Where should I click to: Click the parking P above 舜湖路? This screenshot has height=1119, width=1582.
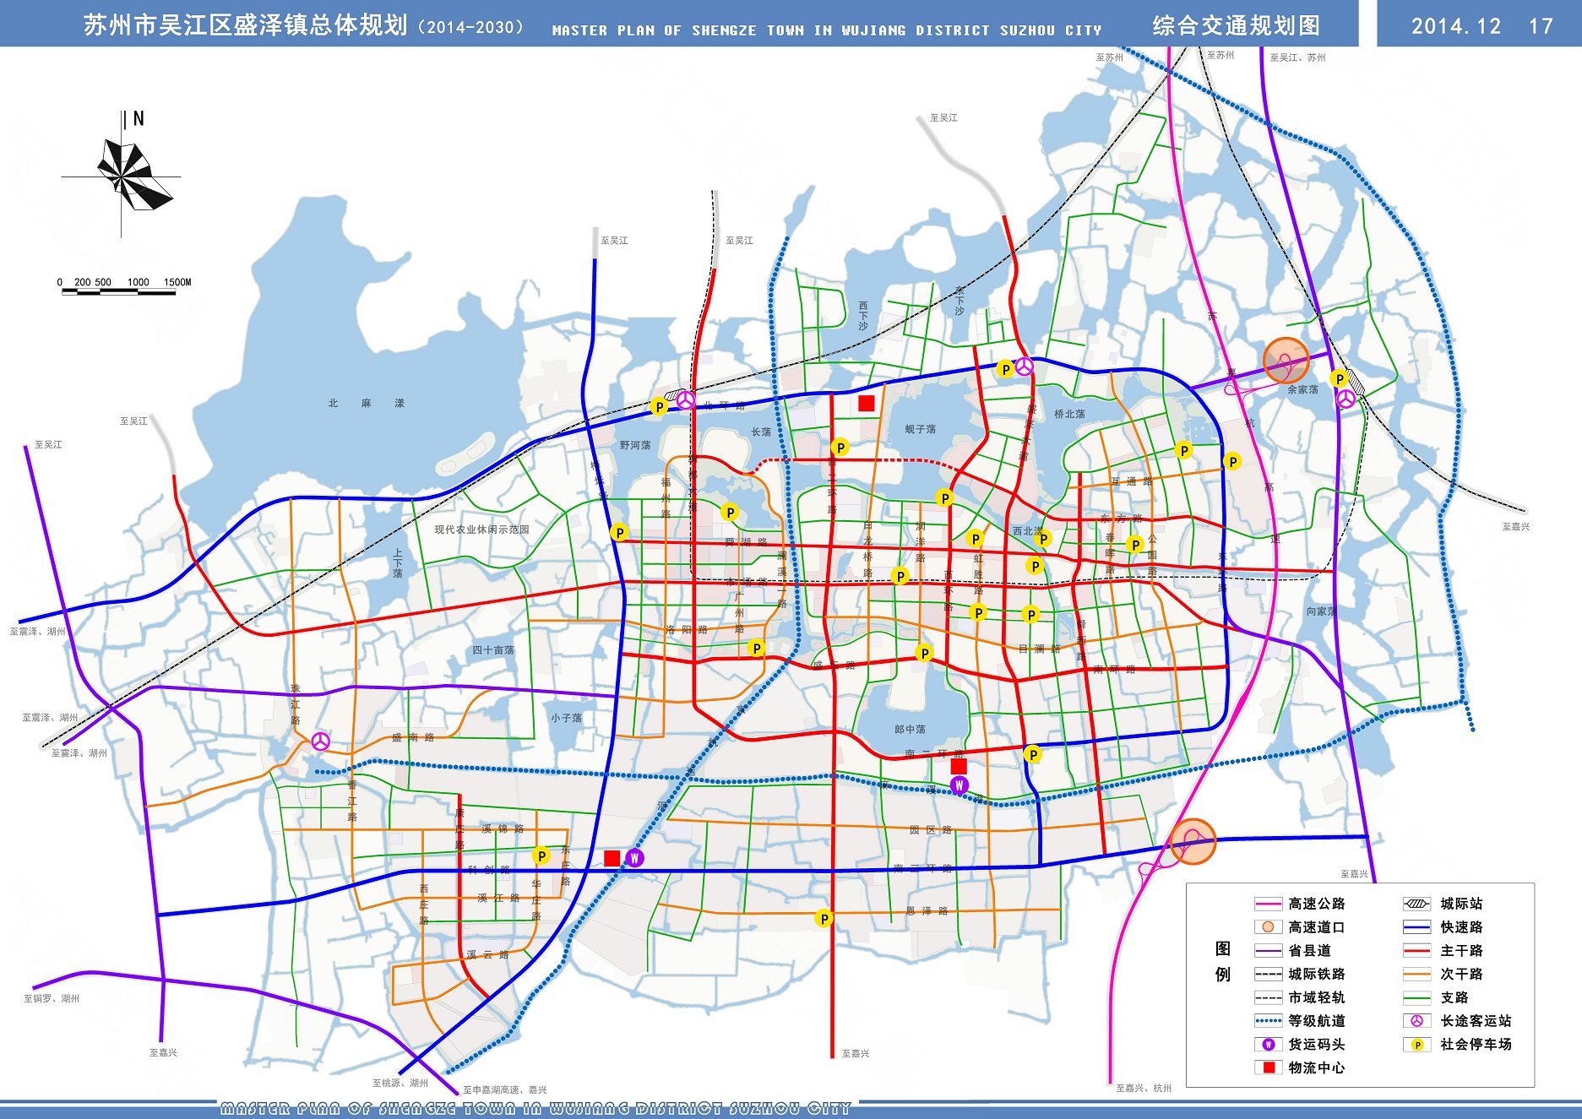click(x=730, y=512)
